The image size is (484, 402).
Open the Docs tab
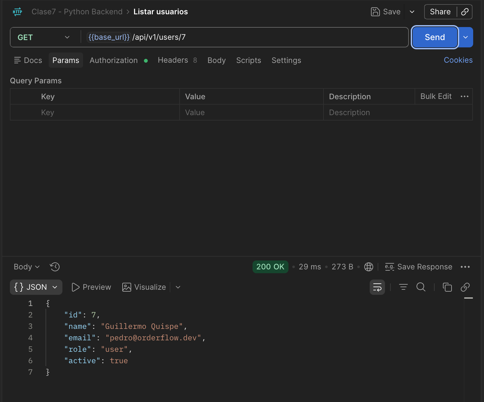[28, 60]
